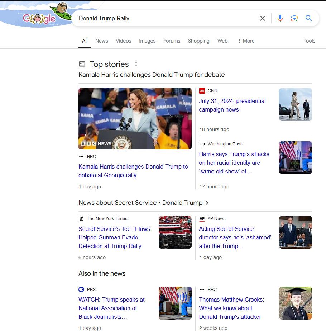Open PBS article thumbnail
Screen dimensions: 326x331
[x=175, y=303]
